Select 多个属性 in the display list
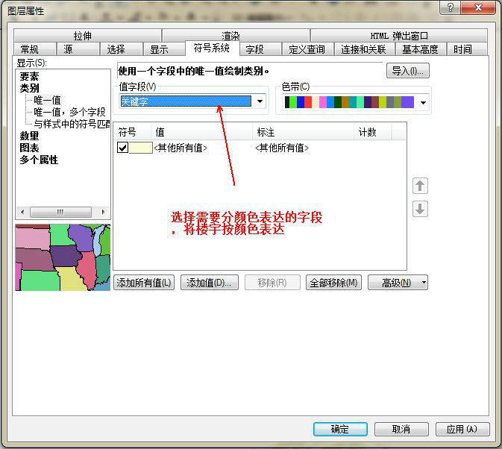The width and height of the screenshot is (502, 449). point(39,160)
